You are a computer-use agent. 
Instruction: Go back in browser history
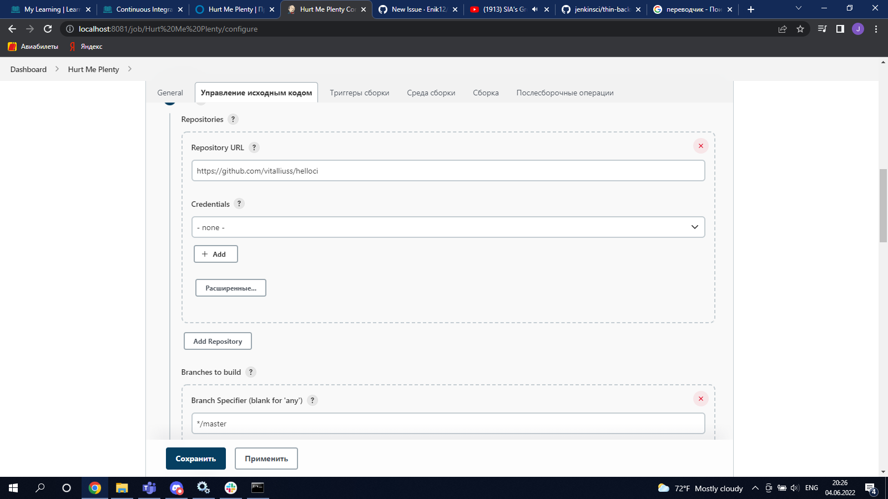tap(12, 29)
